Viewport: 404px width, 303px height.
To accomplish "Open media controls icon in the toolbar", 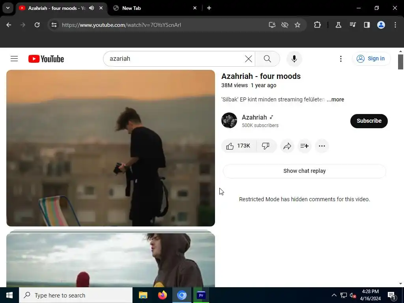I will [x=353, y=25].
